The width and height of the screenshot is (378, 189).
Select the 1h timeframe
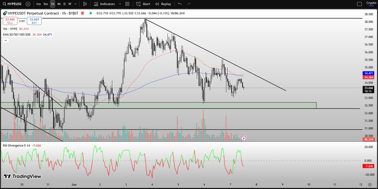(x=53, y=4)
